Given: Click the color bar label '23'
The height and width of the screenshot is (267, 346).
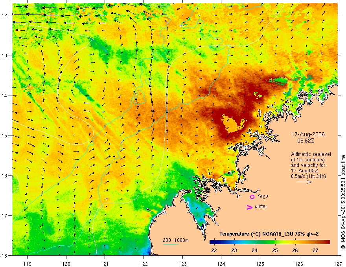Looking at the screenshot, I should pos(234,251).
